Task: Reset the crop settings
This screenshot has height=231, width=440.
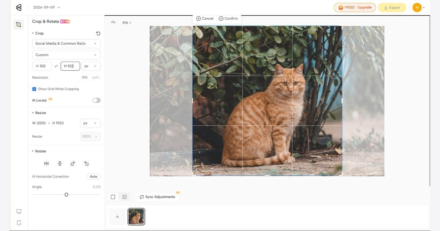Action: [x=98, y=33]
